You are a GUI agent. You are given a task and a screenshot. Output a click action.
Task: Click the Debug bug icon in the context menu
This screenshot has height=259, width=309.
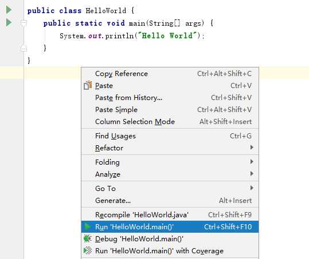(88, 239)
